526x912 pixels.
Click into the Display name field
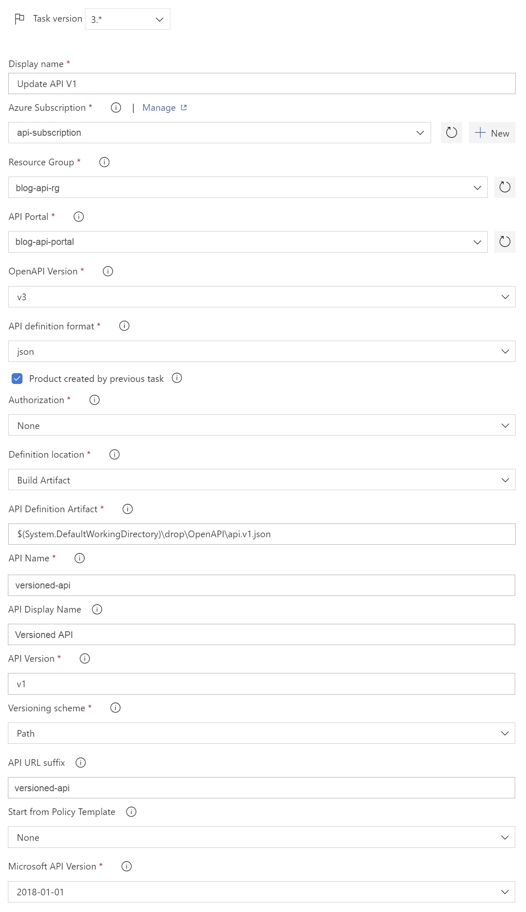click(x=262, y=84)
